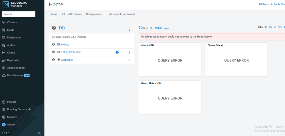Screen dimensions: 285x136
Task: Expand Configuration dropdown tab
Action: (x=95, y=14)
